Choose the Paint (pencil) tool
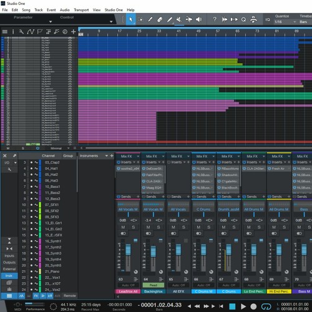 (x=150, y=19)
